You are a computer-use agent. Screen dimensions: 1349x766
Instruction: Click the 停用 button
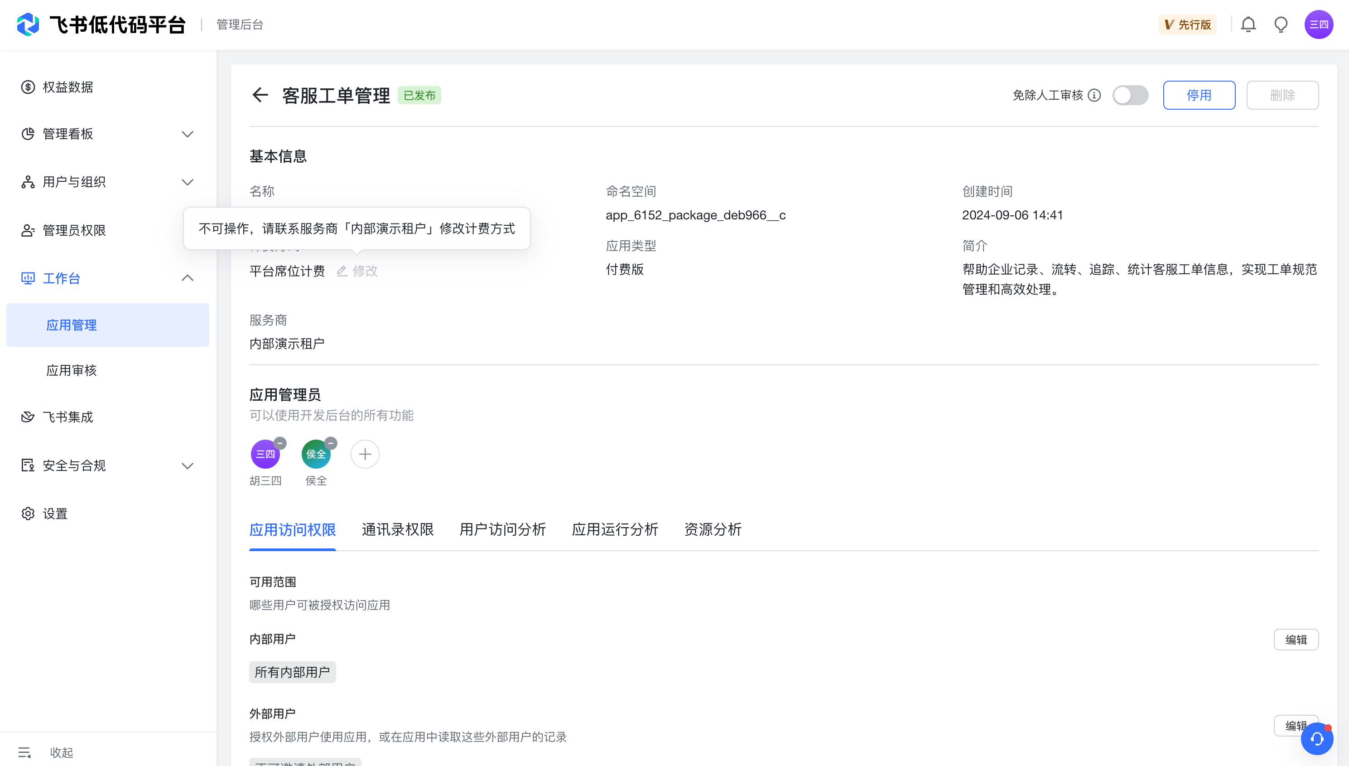pyautogui.click(x=1199, y=95)
